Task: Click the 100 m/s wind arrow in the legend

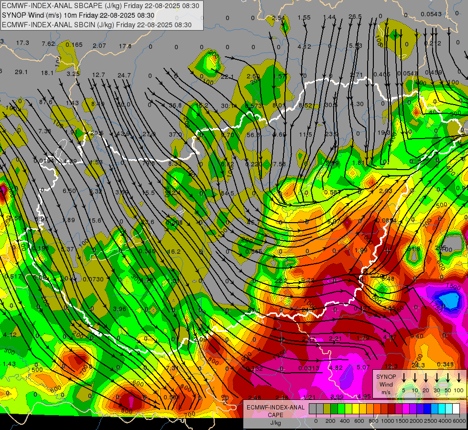Action: tap(459, 378)
